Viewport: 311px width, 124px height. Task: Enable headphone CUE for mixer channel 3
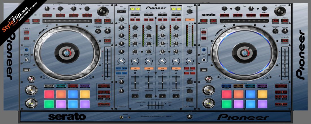[x=135, y=68]
